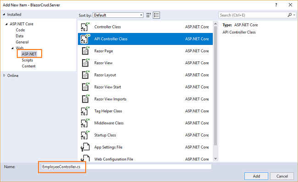298x182 pixels.
Task: Select the Data category
Action: click(x=20, y=36)
